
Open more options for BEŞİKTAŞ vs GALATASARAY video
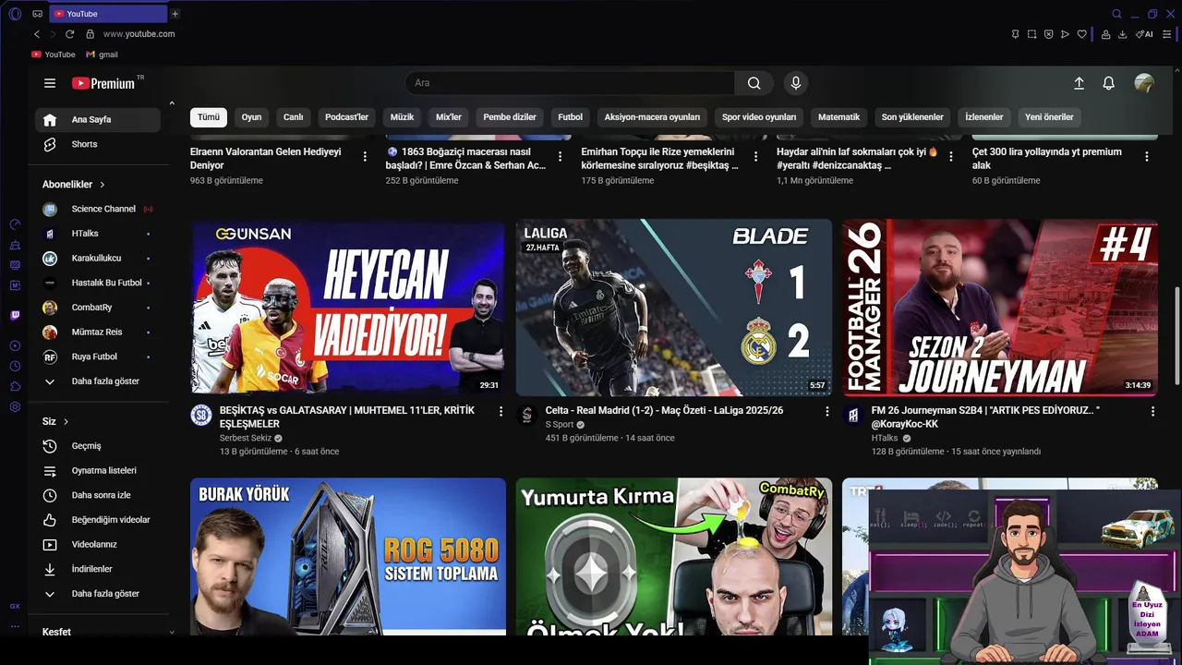[x=501, y=411]
